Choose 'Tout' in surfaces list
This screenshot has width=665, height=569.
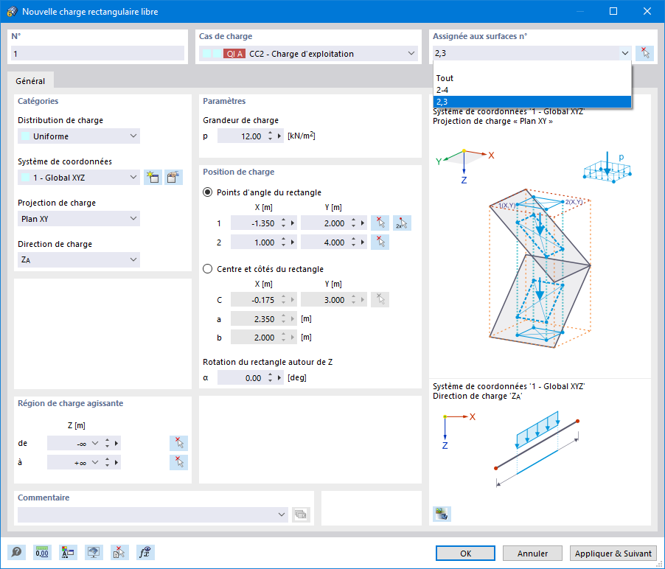click(x=532, y=78)
